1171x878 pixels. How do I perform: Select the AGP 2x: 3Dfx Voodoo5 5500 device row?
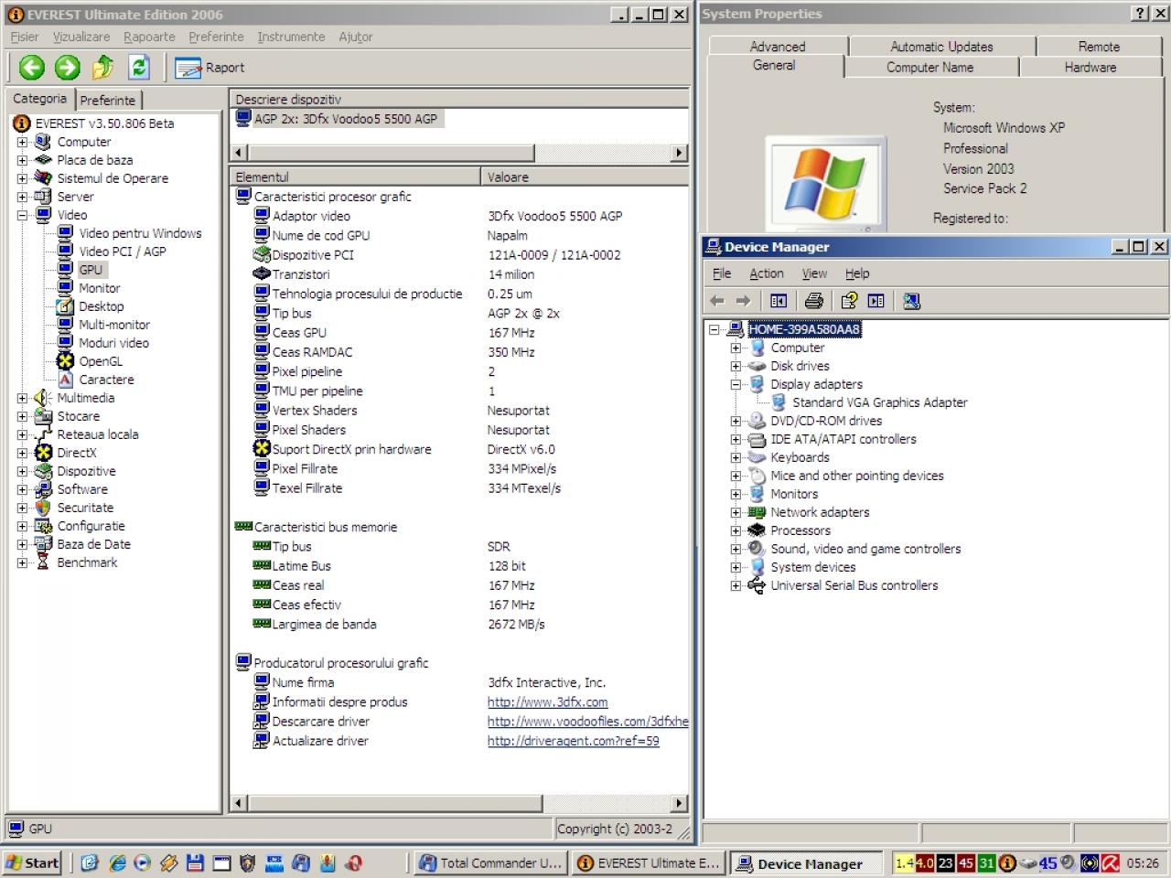(339, 119)
